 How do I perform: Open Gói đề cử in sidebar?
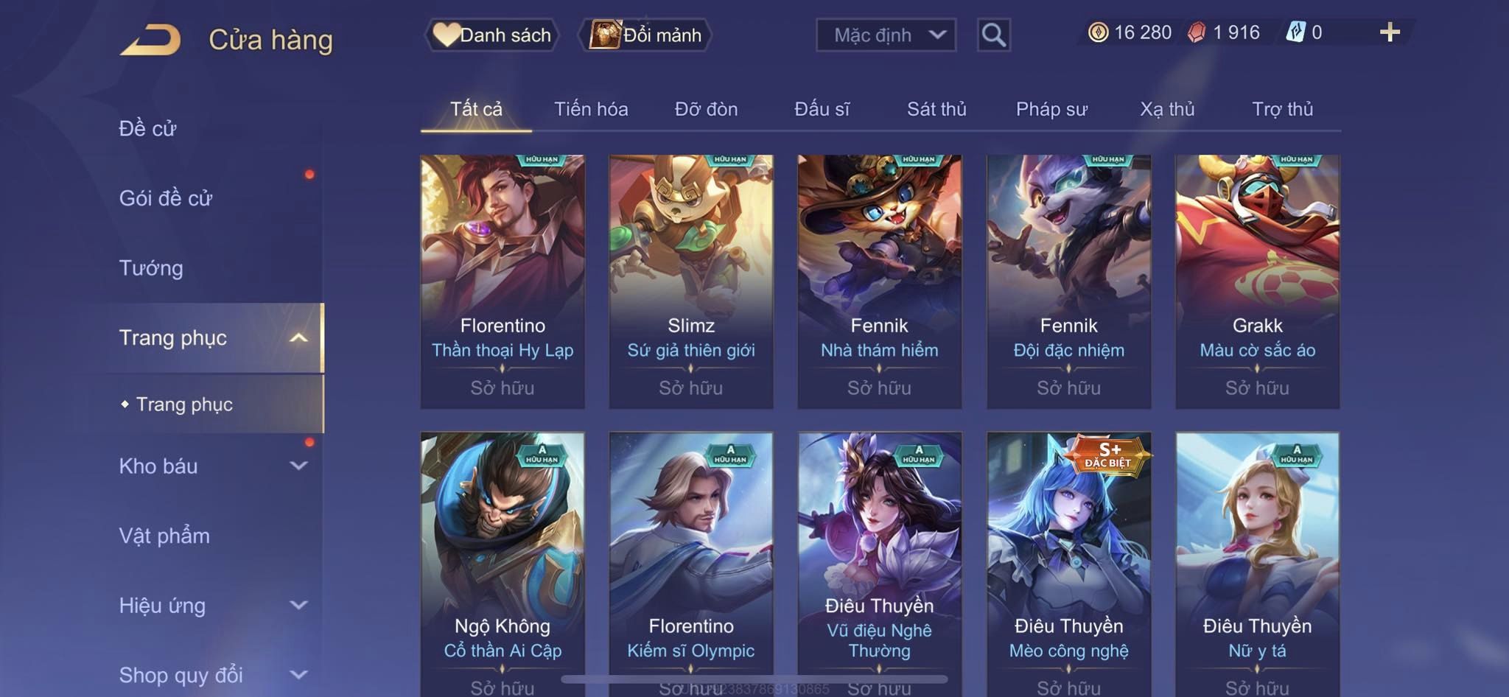[x=166, y=198]
